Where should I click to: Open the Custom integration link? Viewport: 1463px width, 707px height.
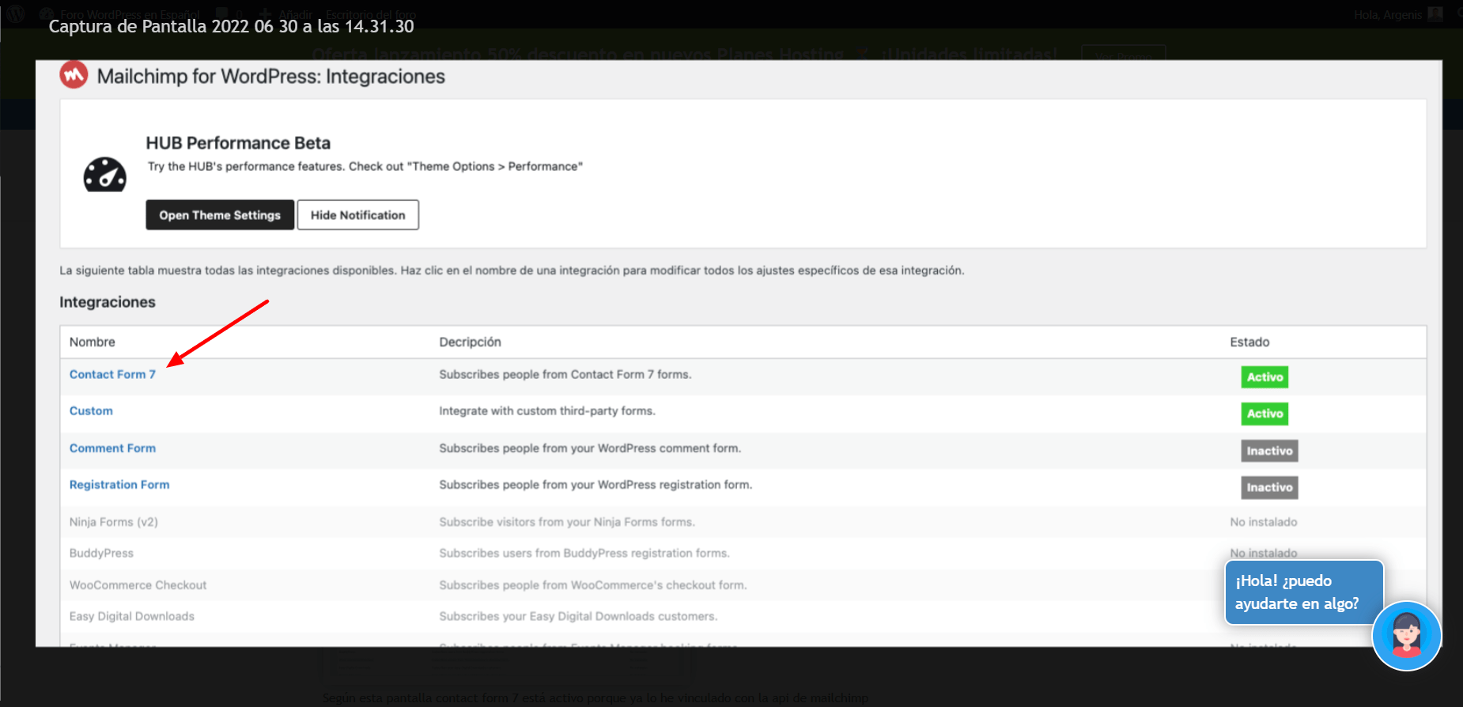point(91,411)
